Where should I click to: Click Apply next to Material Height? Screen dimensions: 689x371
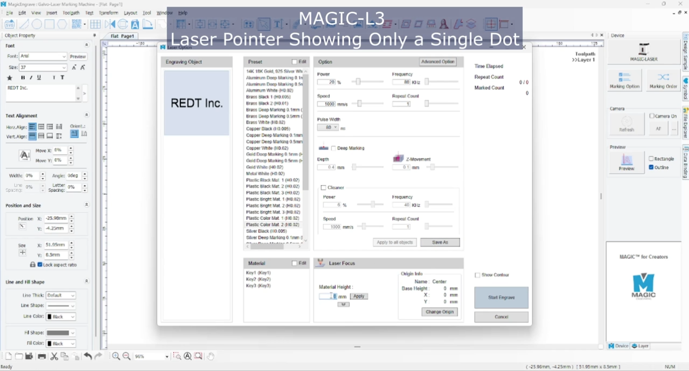click(359, 296)
